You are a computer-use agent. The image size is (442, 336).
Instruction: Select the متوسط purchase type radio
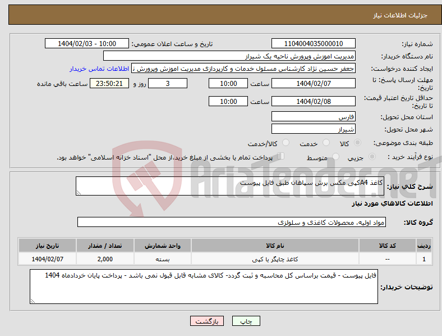[x=336, y=157]
